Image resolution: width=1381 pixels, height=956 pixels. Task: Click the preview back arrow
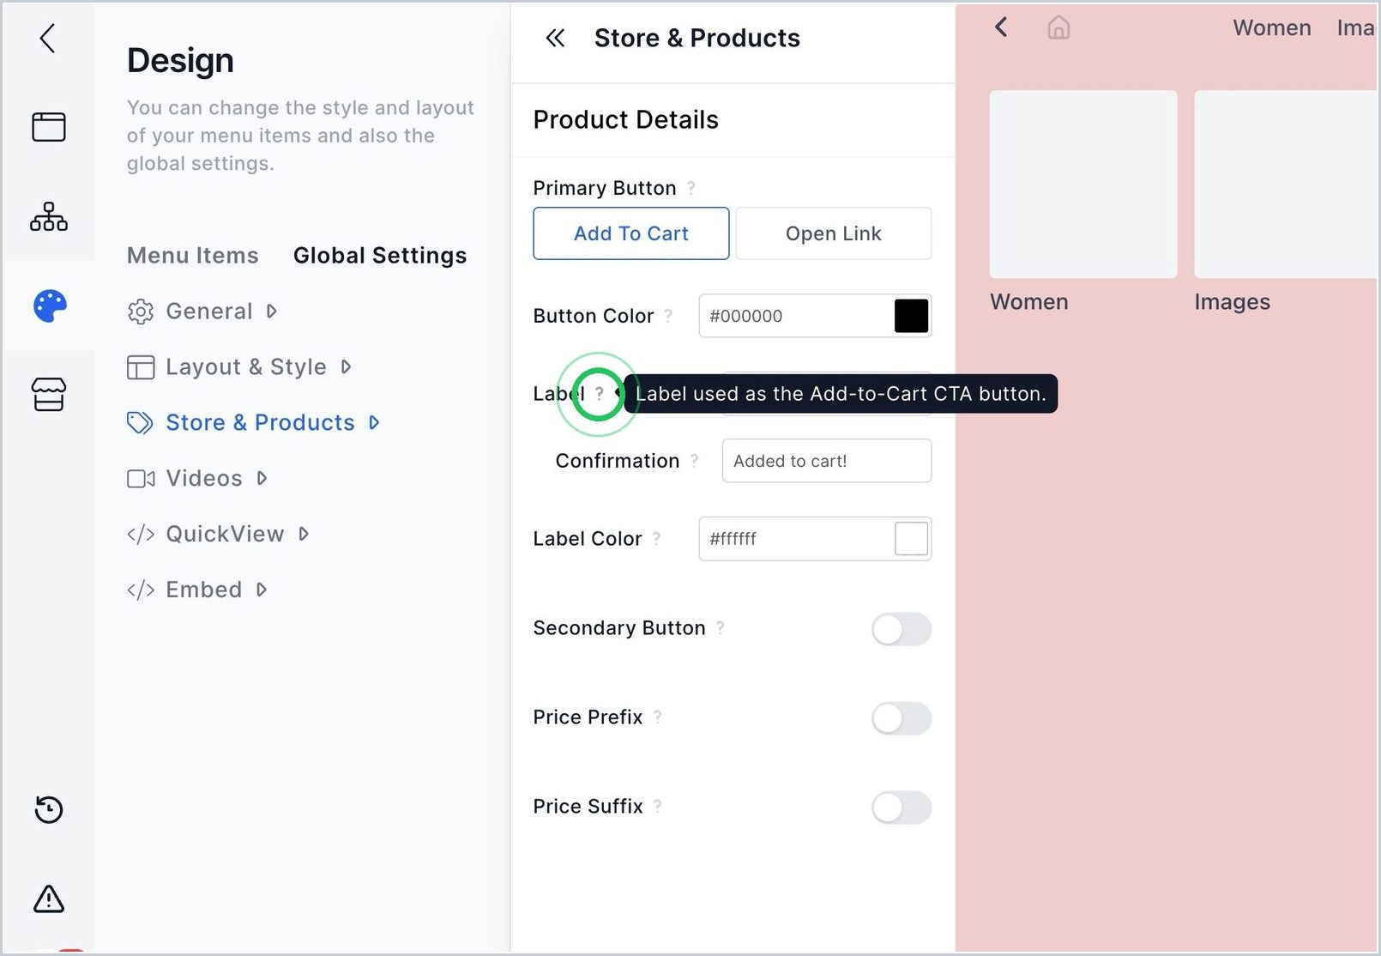(x=1001, y=27)
